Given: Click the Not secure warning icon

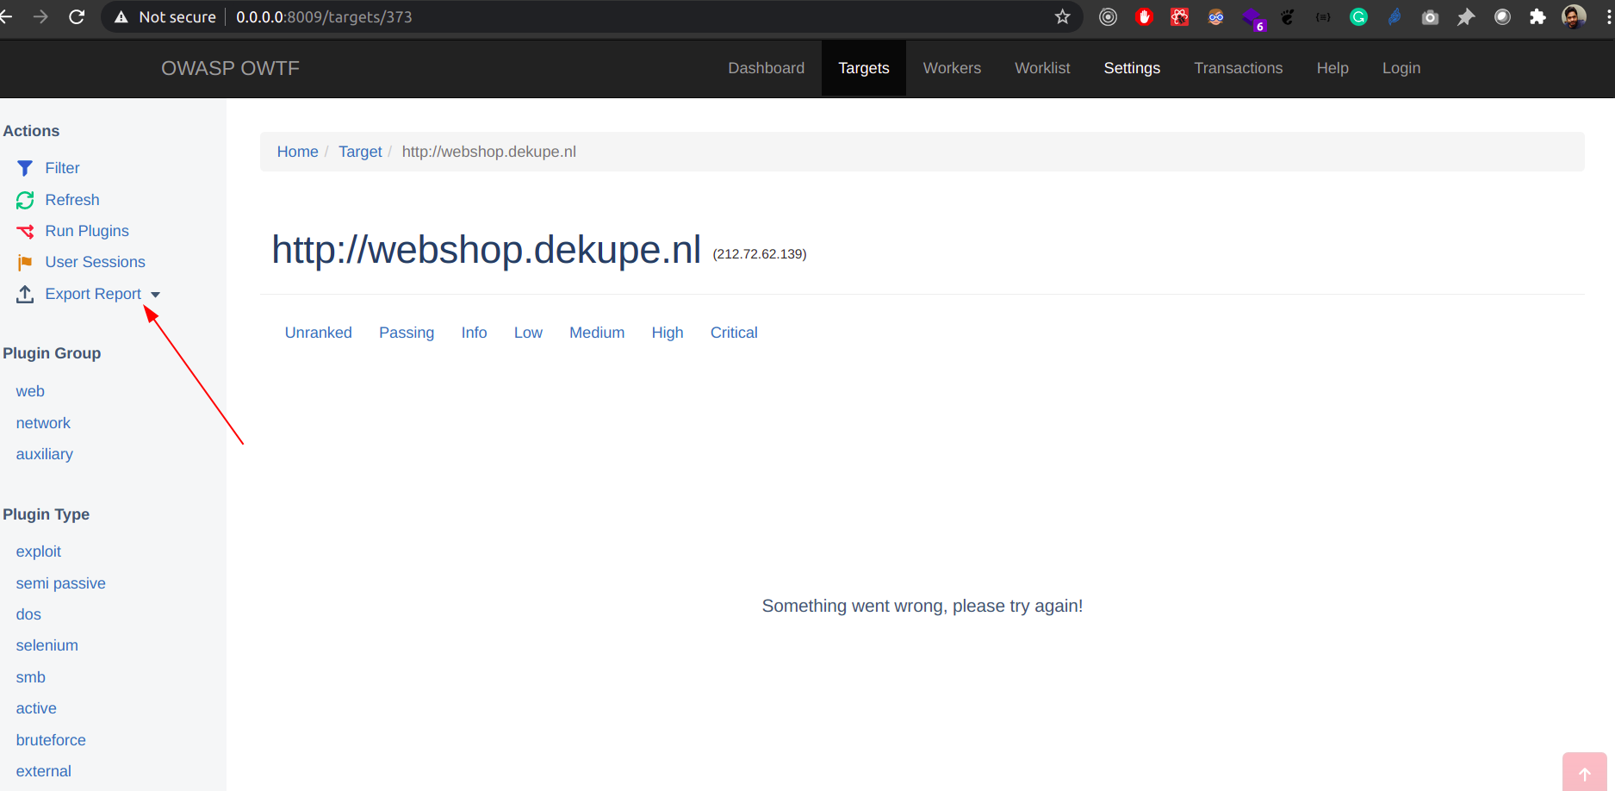Looking at the screenshot, I should (121, 17).
